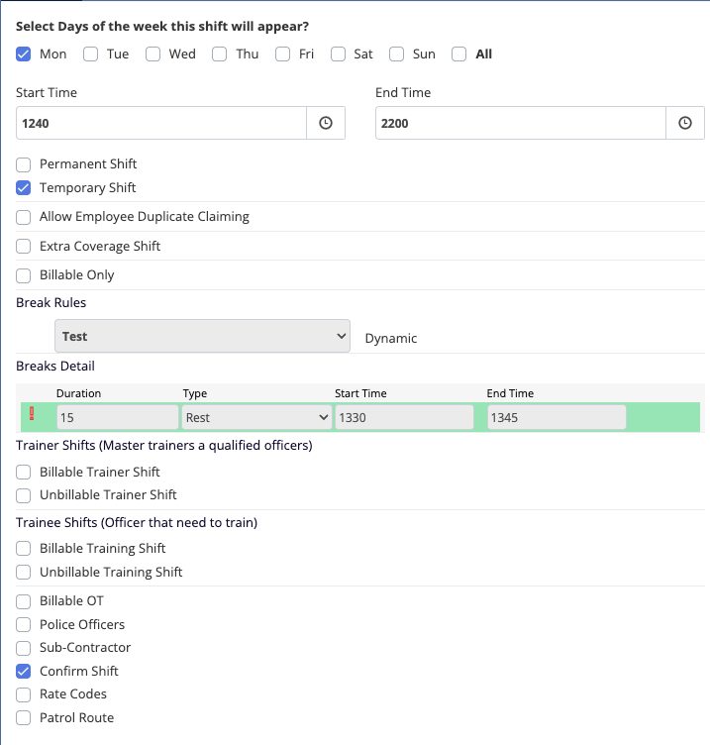The image size is (710, 745).
Task: Click the red warning icon in breaks row
Action: (x=32, y=416)
